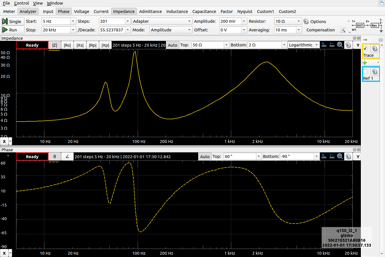Click the Phase Bottom -90 ° field
Image resolution: width=385 pixels, height=257 pixels.
point(299,157)
